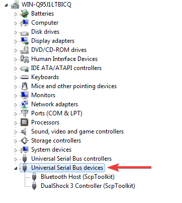This screenshot has width=182, height=203.
Task: Expand the Universal Serial Bus controllers node
Action: coord(16,159)
